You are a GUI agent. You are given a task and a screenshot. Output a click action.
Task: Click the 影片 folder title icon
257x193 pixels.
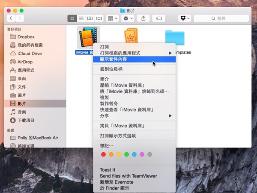(x=123, y=11)
